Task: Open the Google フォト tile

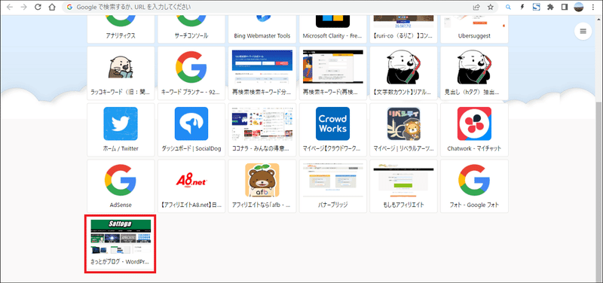Action: pos(474,186)
